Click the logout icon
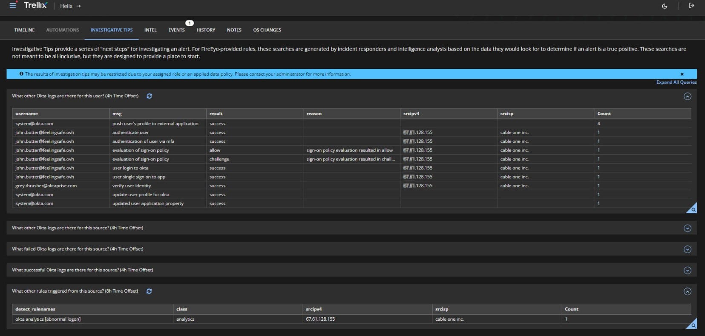705x336 pixels. (x=691, y=6)
